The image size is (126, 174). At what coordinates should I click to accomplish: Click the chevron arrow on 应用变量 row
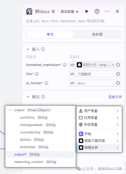click(x=117, y=118)
